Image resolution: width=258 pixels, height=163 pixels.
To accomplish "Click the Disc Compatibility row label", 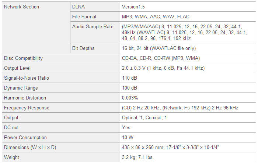I will [23, 58].
